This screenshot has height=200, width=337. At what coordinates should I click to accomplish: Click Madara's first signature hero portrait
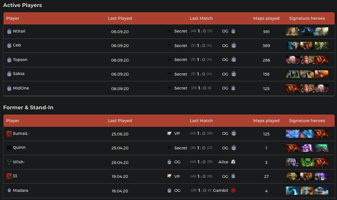[293, 191]
